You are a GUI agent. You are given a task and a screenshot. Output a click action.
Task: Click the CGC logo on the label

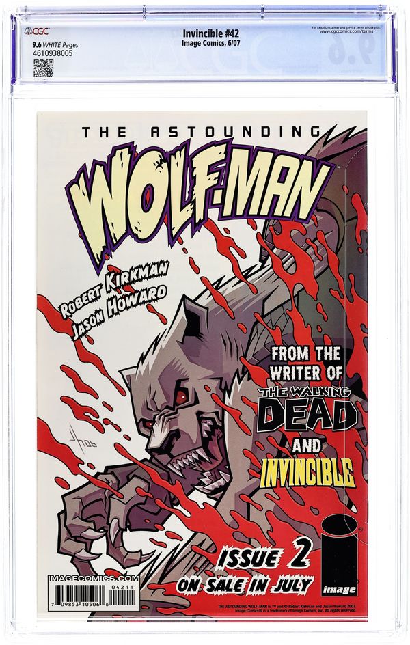coord(37,31)
